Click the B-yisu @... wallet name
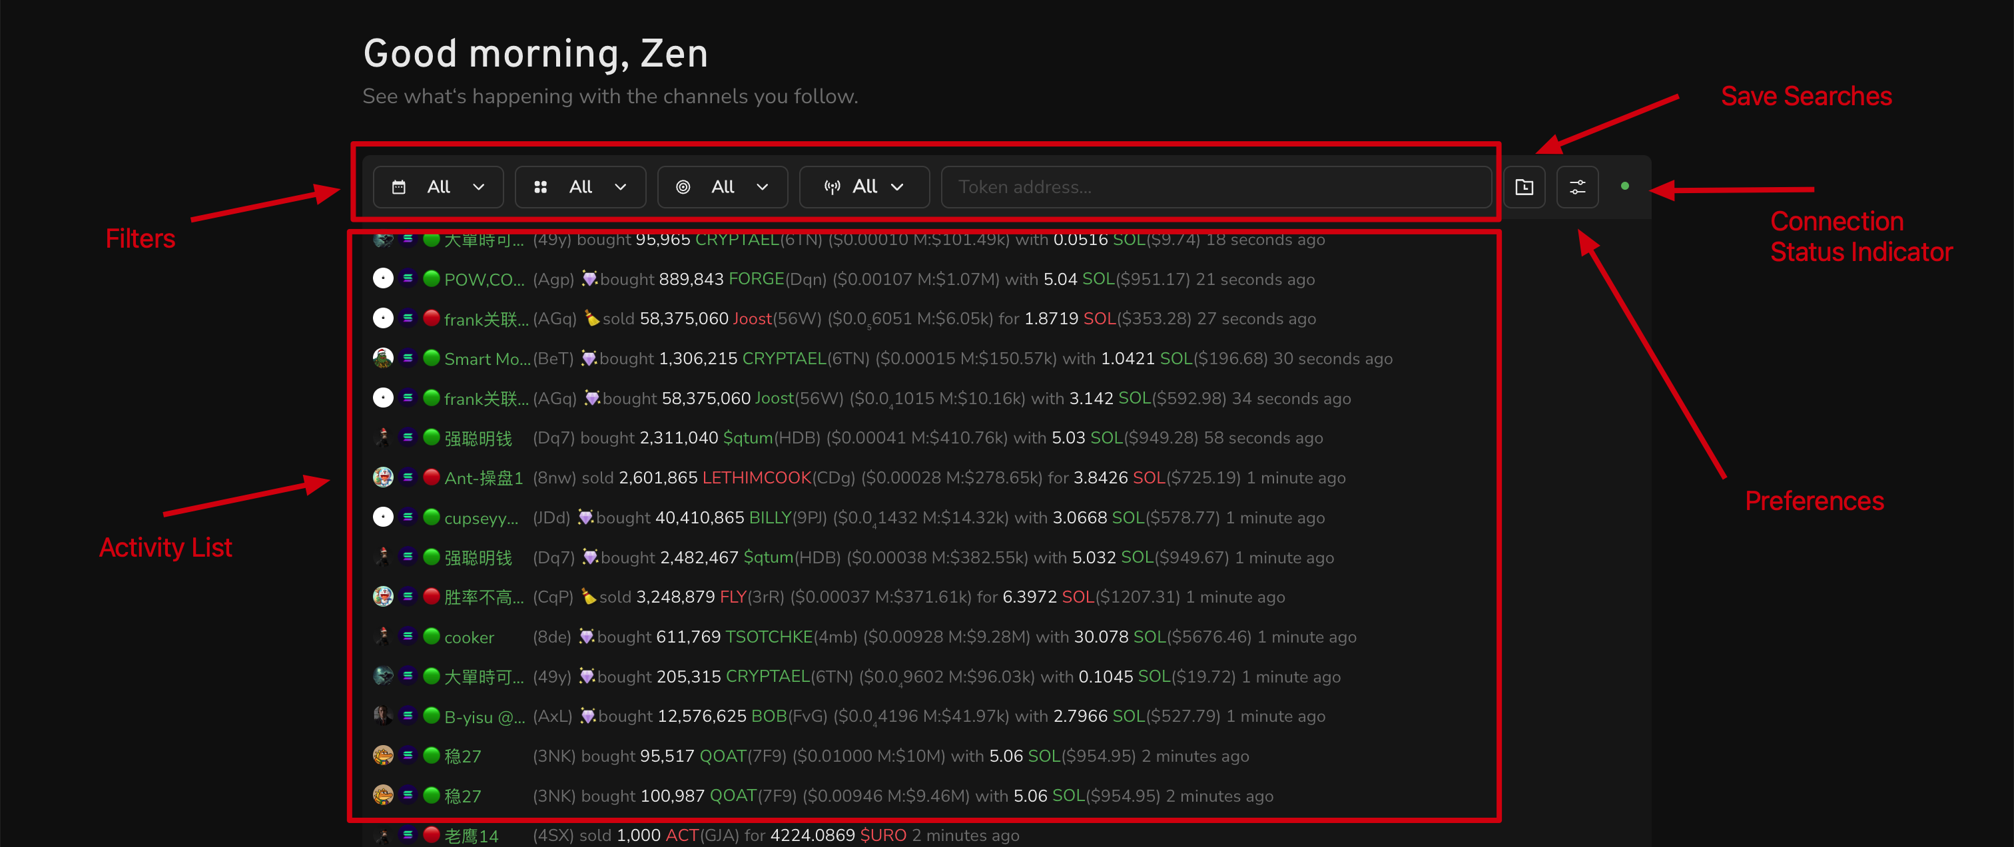This screenshot has height=847, width=2014. coord(484,716)
